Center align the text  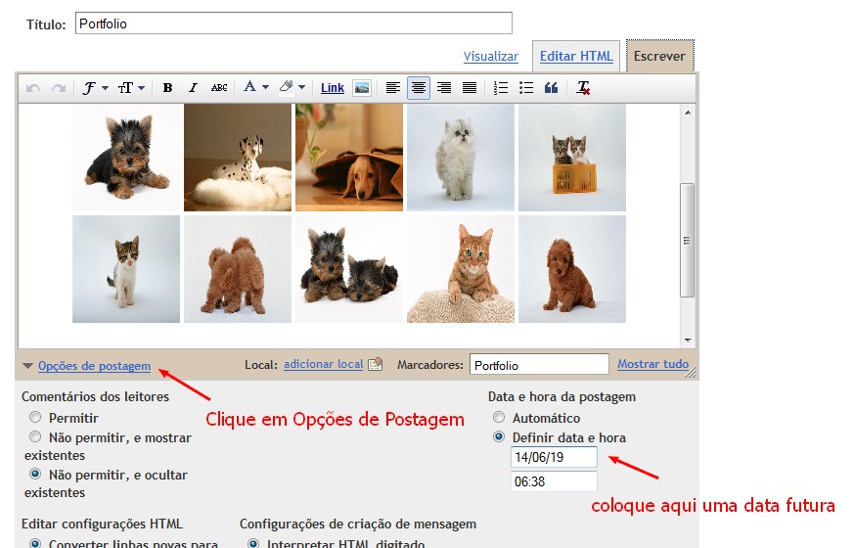pos(419,88)
